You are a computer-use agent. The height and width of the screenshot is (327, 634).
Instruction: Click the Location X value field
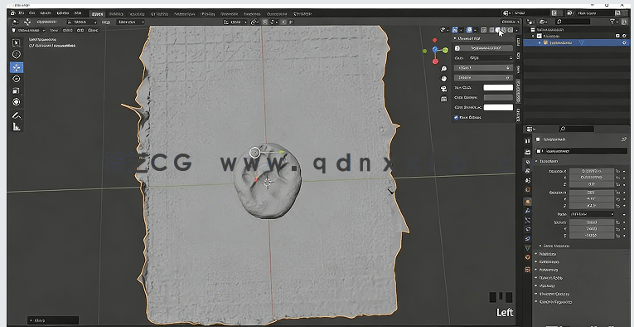[x=592, y=171]
